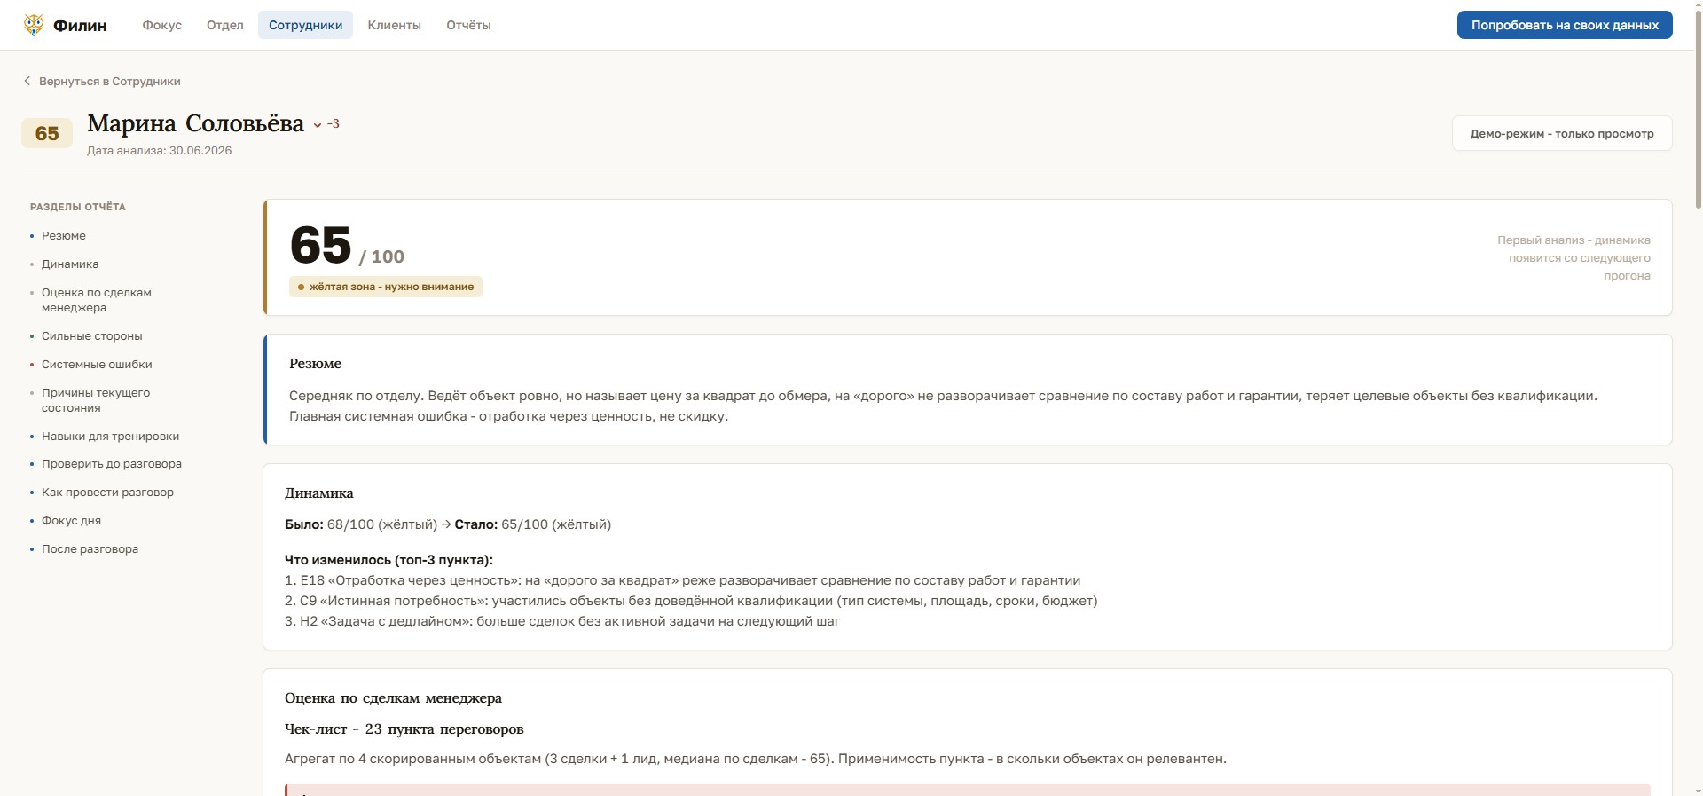The image size is (1703, 796).
Task: Select the Сотрудники tab
Action: pos(306,25)
